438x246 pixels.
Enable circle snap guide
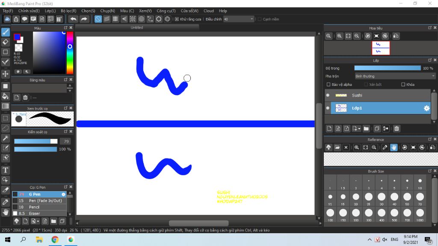coord(141,19)
